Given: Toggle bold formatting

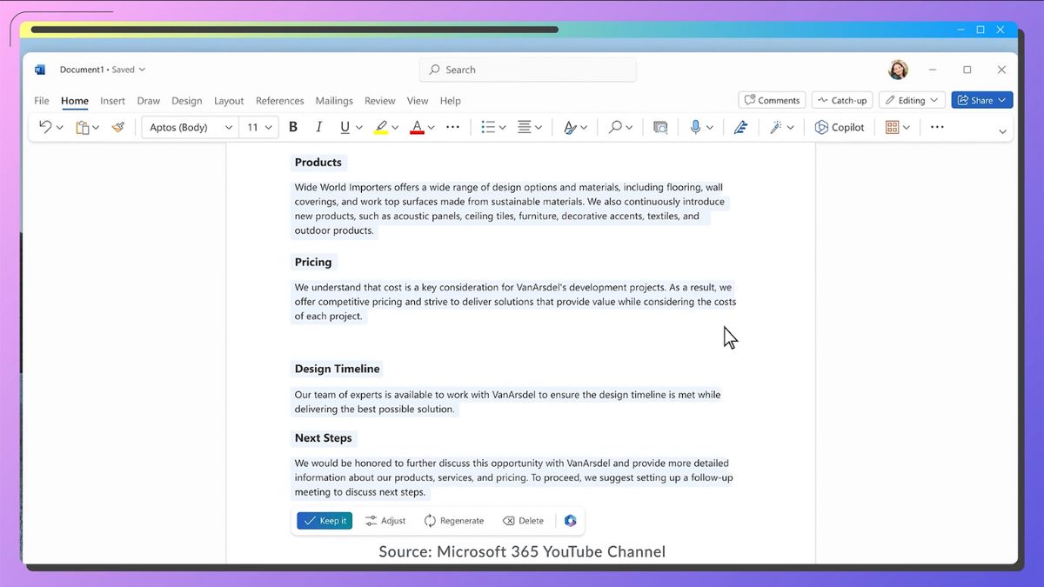Looking at the screenshot, I should coord(293,127).
